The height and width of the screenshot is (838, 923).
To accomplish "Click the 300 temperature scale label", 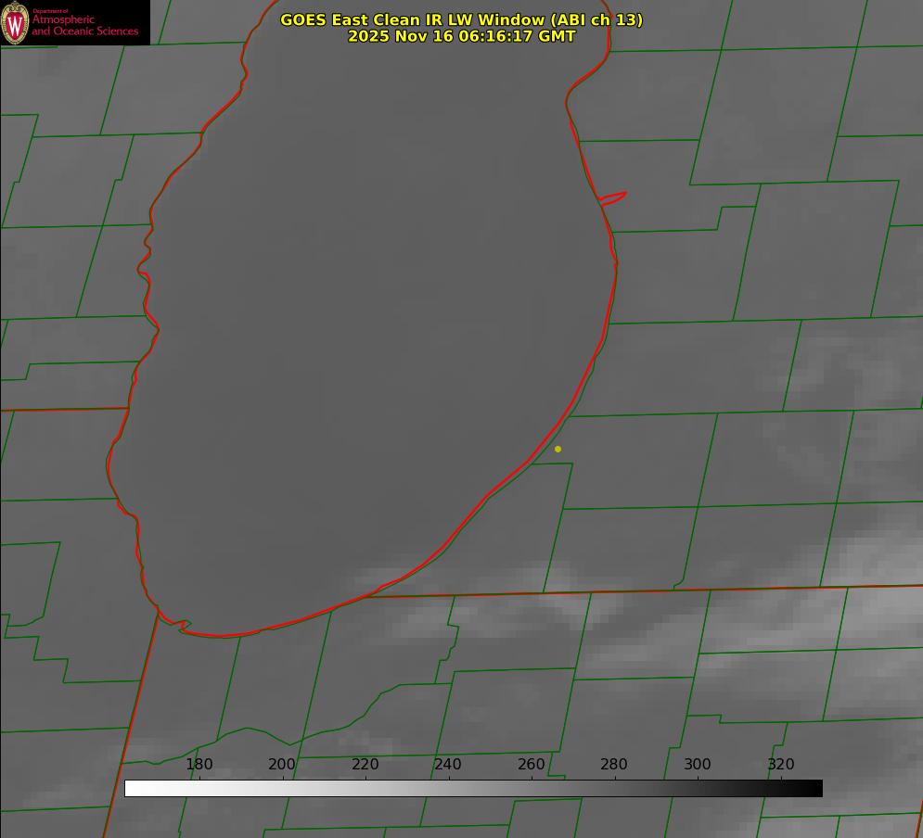I will click(698, 765).
